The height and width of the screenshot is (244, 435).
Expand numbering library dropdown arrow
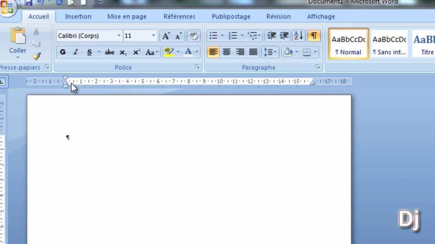click(x=242, y=36)
